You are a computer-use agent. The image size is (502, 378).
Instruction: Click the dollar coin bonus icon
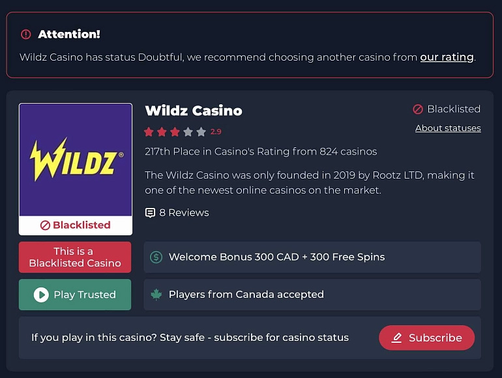[x=156, y=257]
